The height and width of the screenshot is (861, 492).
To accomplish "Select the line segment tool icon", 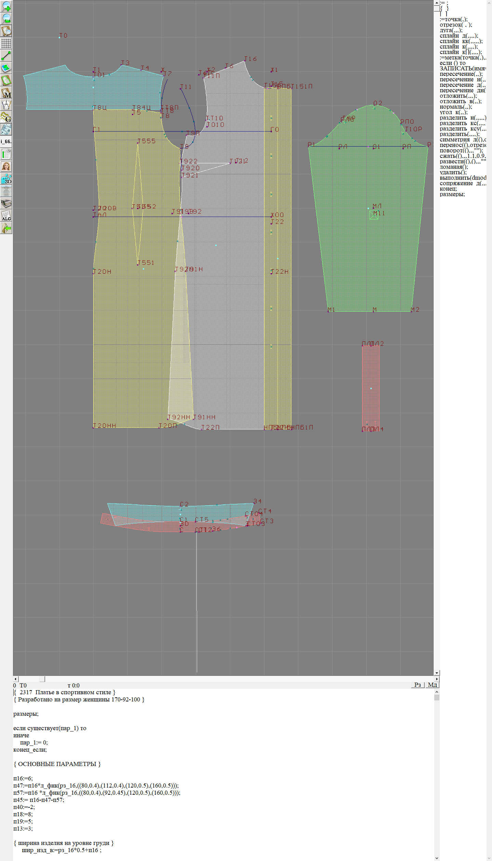I will (x=6, y=56).
